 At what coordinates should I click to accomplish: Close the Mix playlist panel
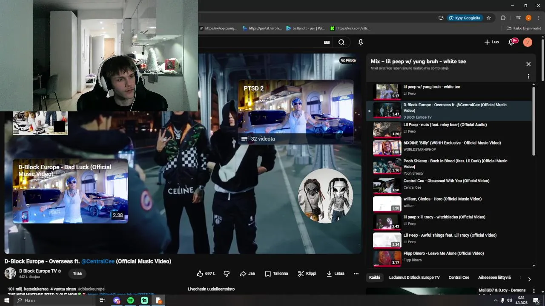pos(528,64)
